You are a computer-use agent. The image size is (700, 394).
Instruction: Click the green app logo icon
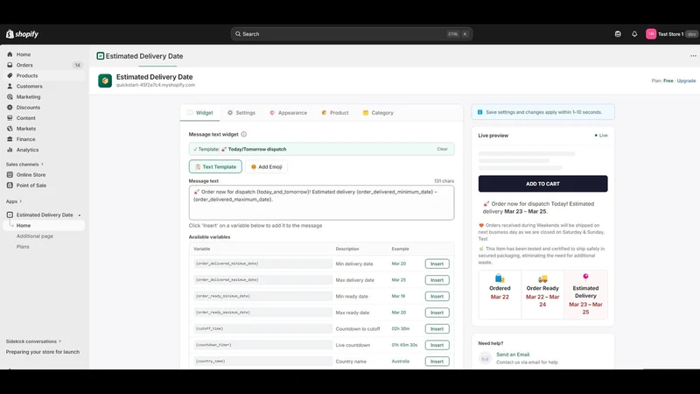(x=105, y=81)
